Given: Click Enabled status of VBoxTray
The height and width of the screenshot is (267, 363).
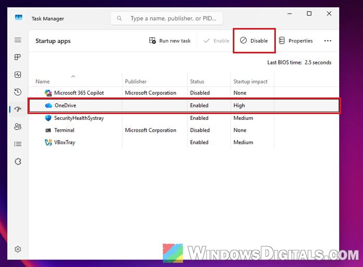Looking at the screenshot, I should 199,142.
